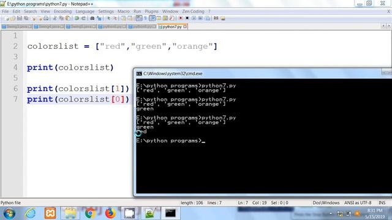The width and height of the screenshot is (392, 220).
Task: Open Find with the binoculars icon
Action: click(x=92, y=18)
